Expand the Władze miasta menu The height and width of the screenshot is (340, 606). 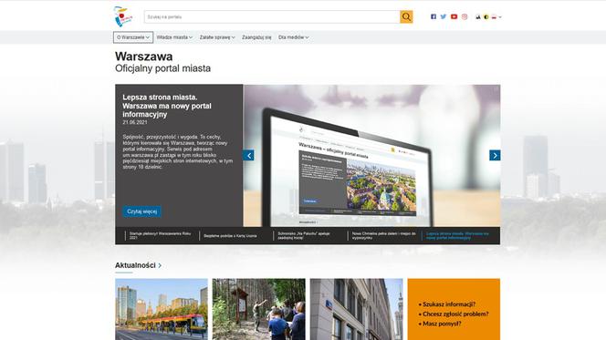coord(174,37)
